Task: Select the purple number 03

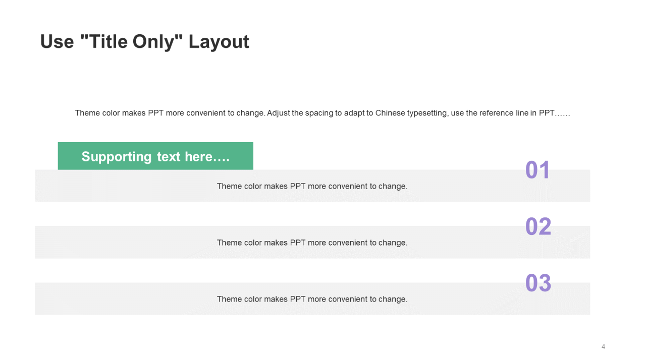Action: 538,283
